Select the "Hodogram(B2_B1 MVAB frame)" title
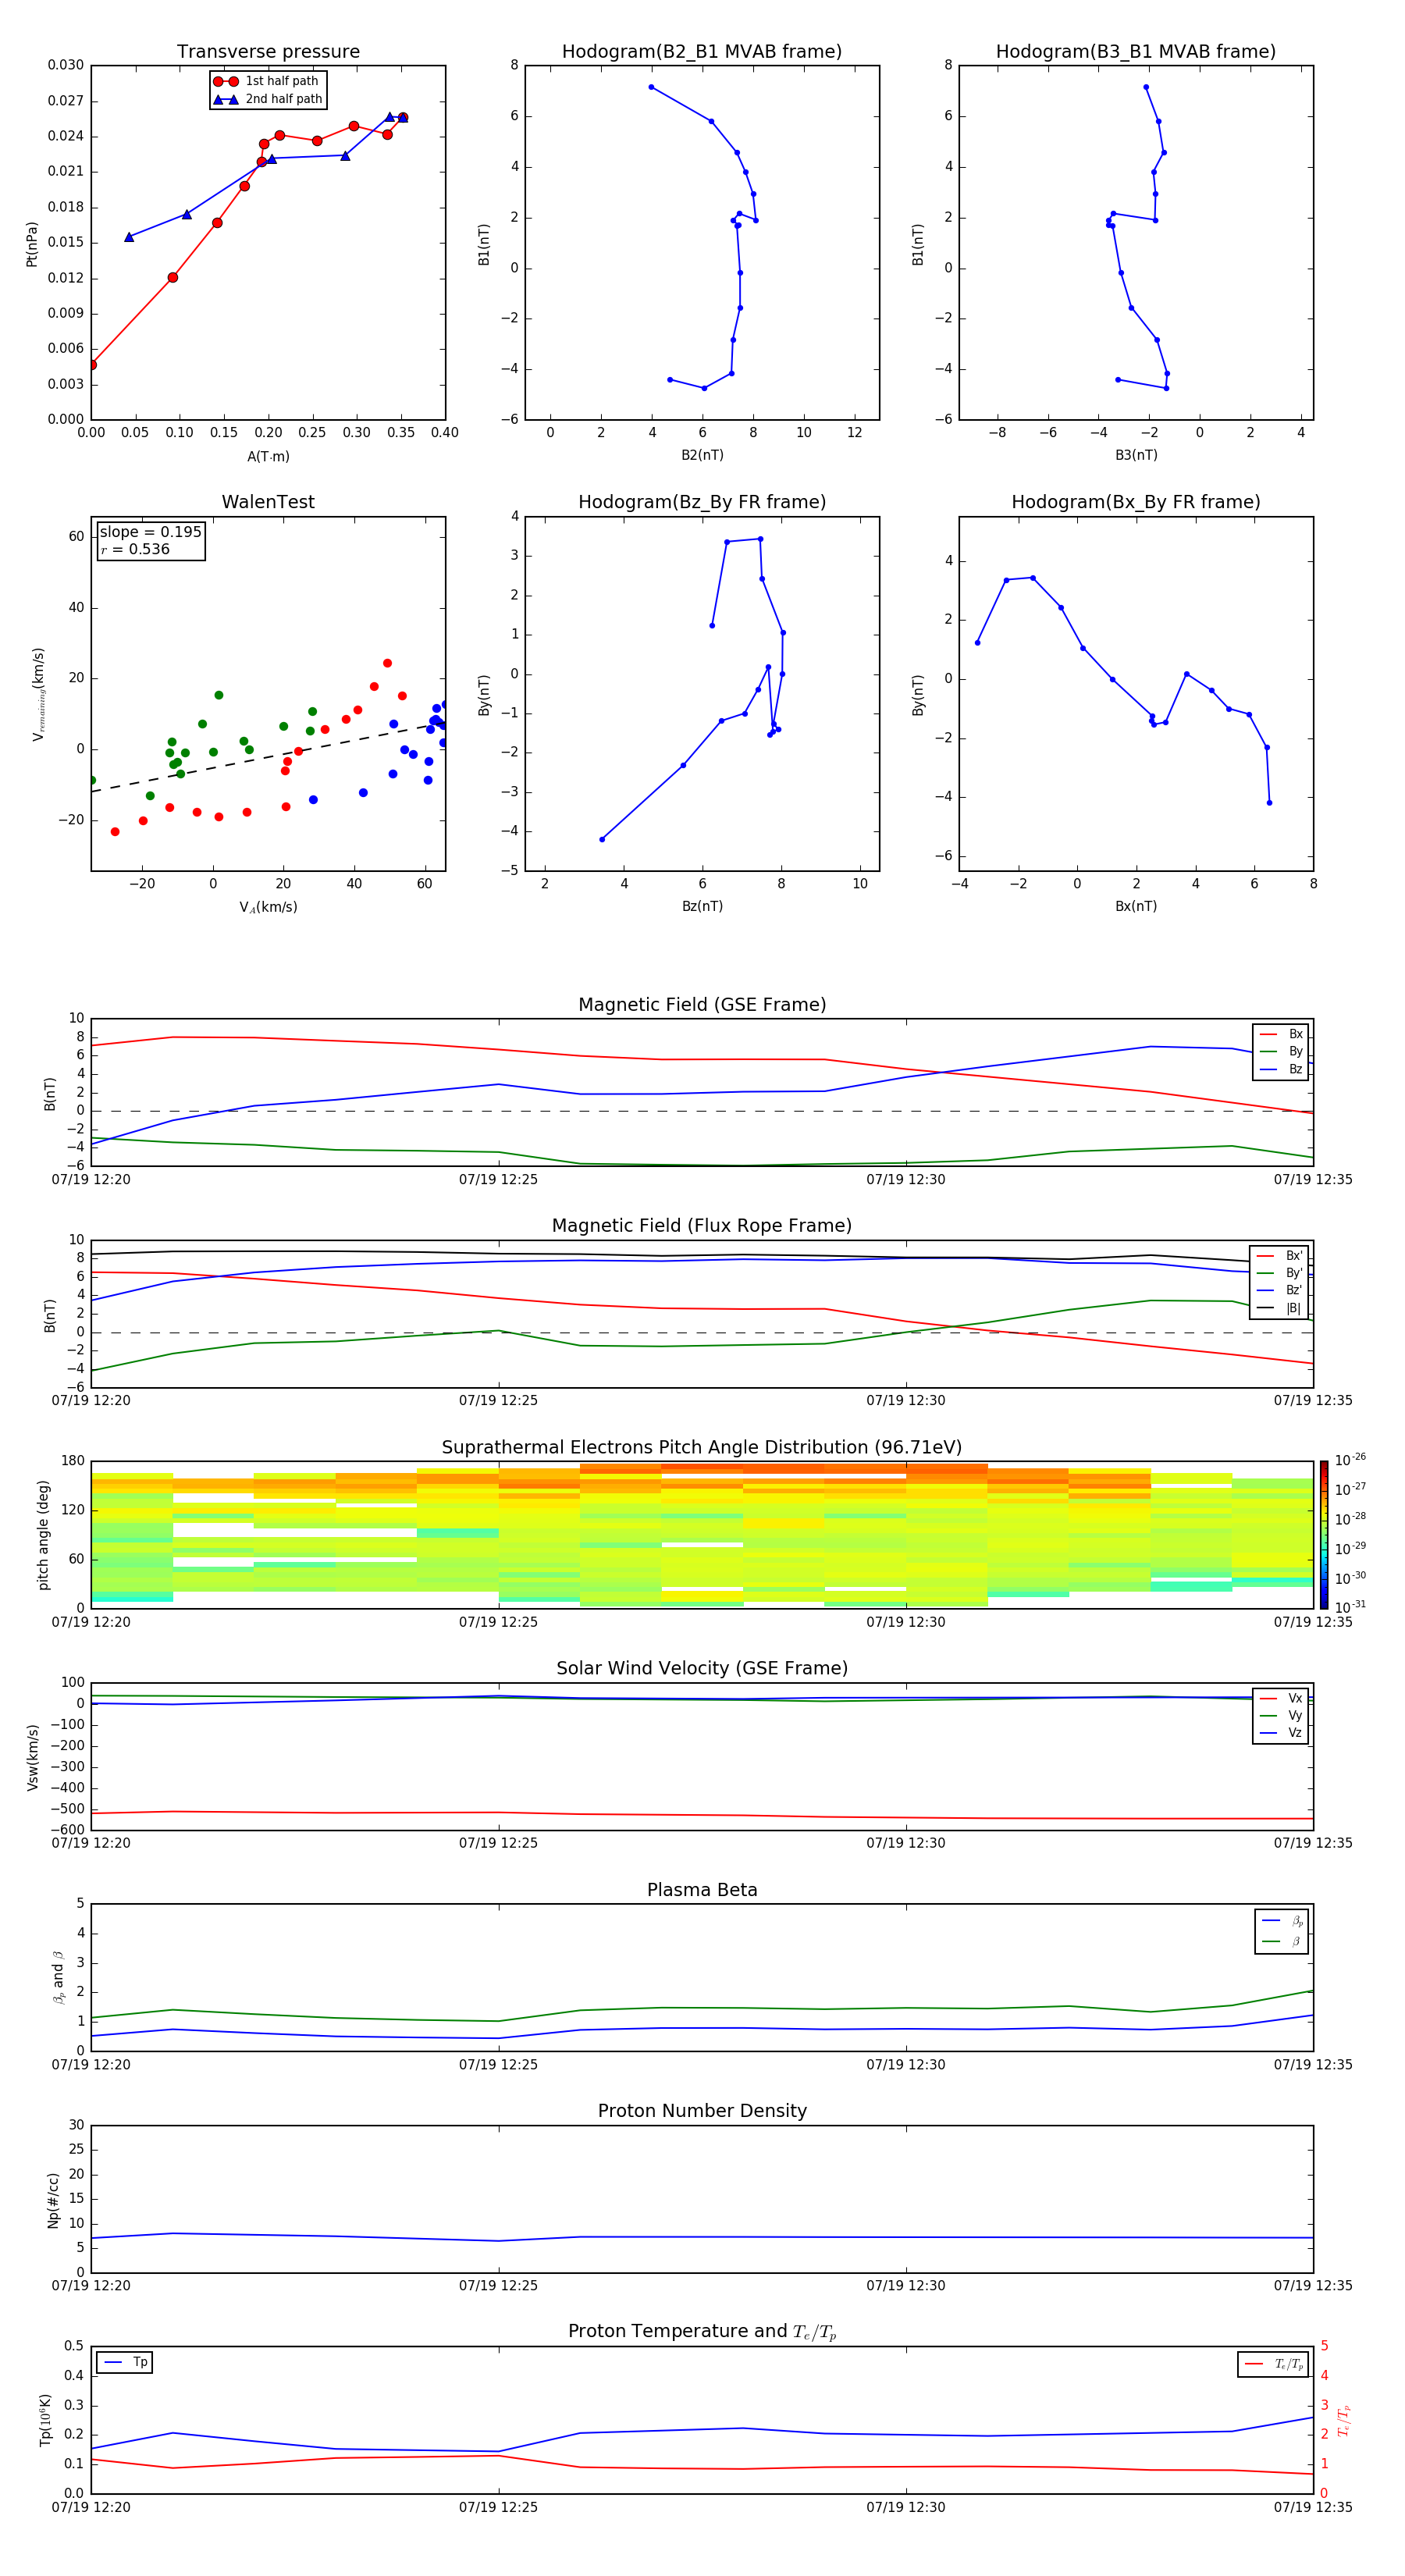The image size is (1405, 2576). click(702, 52)
